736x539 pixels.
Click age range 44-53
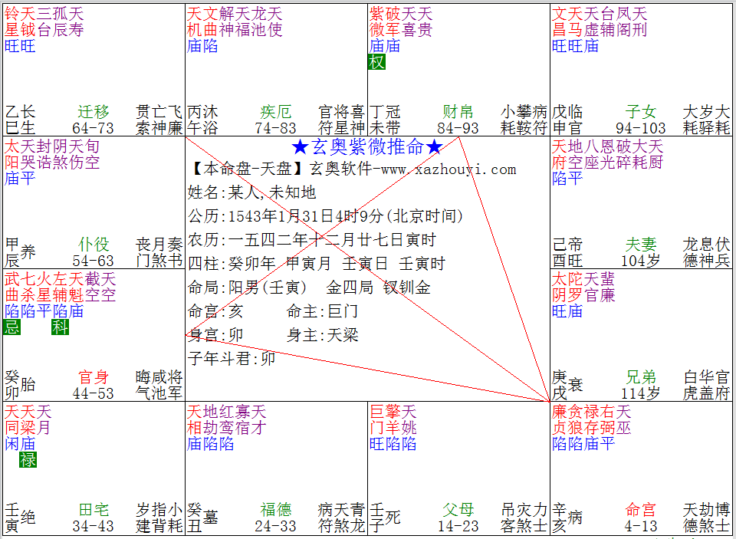tap(93, 393)
